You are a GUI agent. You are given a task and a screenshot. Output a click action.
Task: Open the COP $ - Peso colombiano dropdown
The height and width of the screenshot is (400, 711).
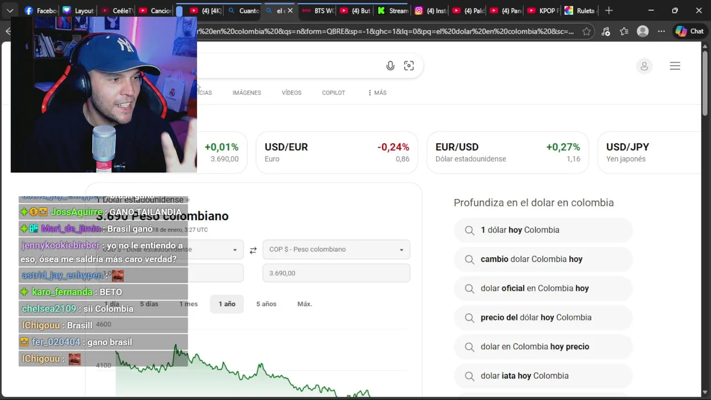coord(337,249)
